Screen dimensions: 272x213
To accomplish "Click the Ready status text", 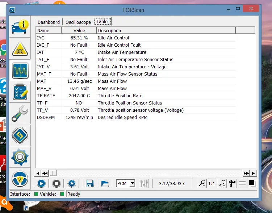I will (74, 194).
